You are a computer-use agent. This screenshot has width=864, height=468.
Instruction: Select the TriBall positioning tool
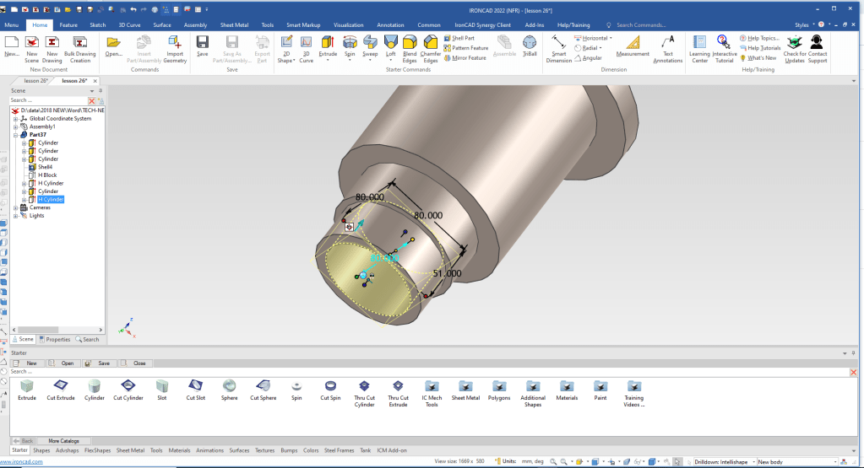coord(529,45)
